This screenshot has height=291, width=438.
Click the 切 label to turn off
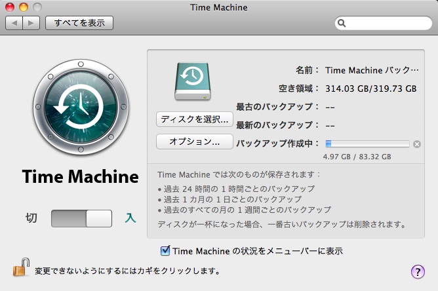31,218
